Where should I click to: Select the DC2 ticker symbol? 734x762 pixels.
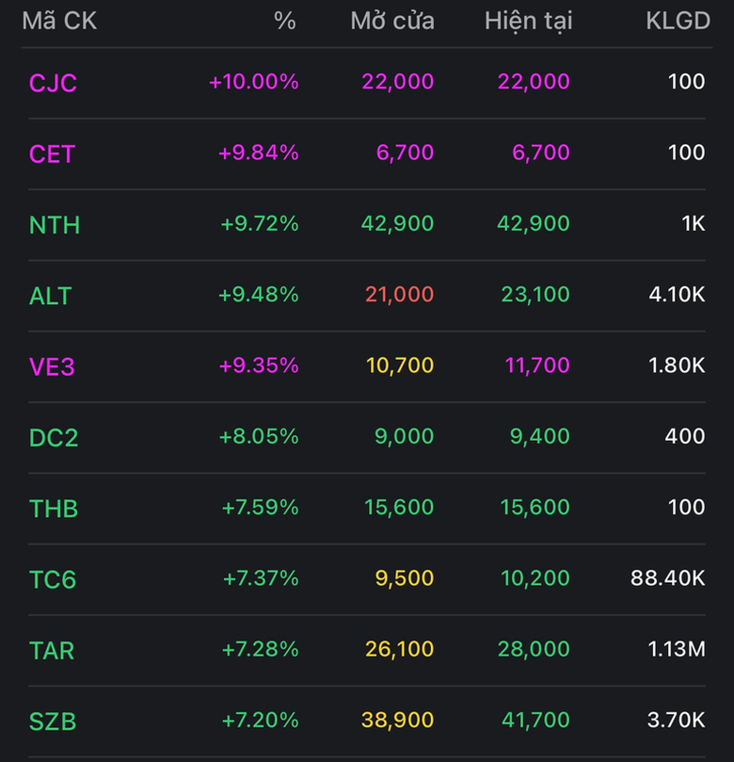(54, 437)
